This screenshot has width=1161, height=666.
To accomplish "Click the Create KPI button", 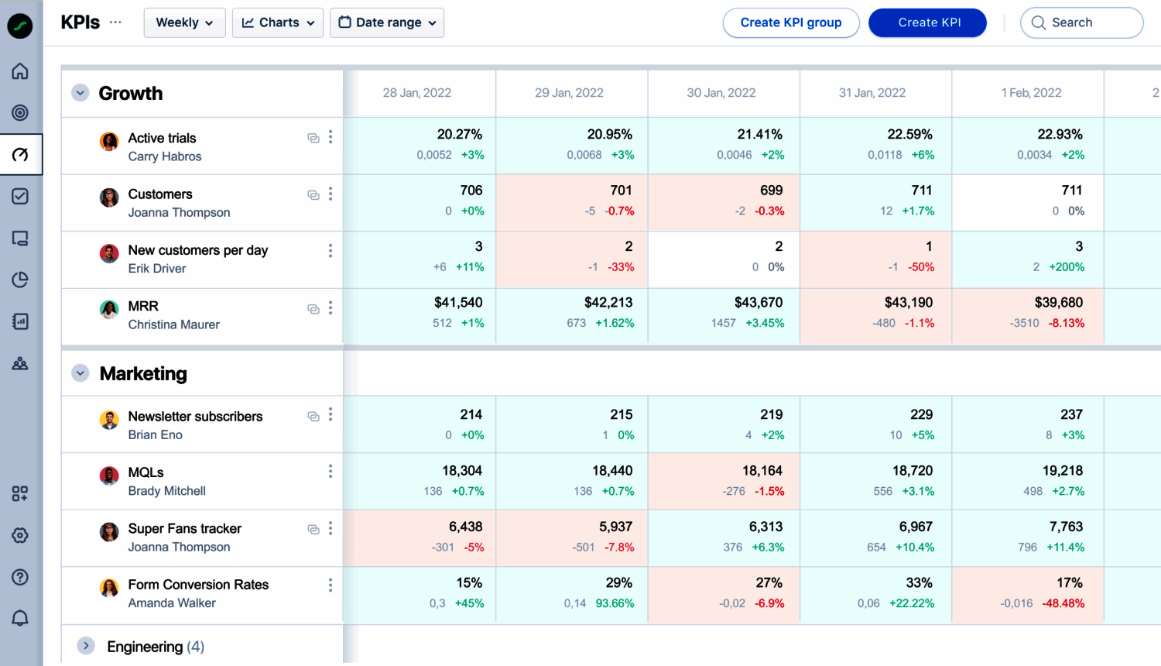I will (x=927, y=22).
